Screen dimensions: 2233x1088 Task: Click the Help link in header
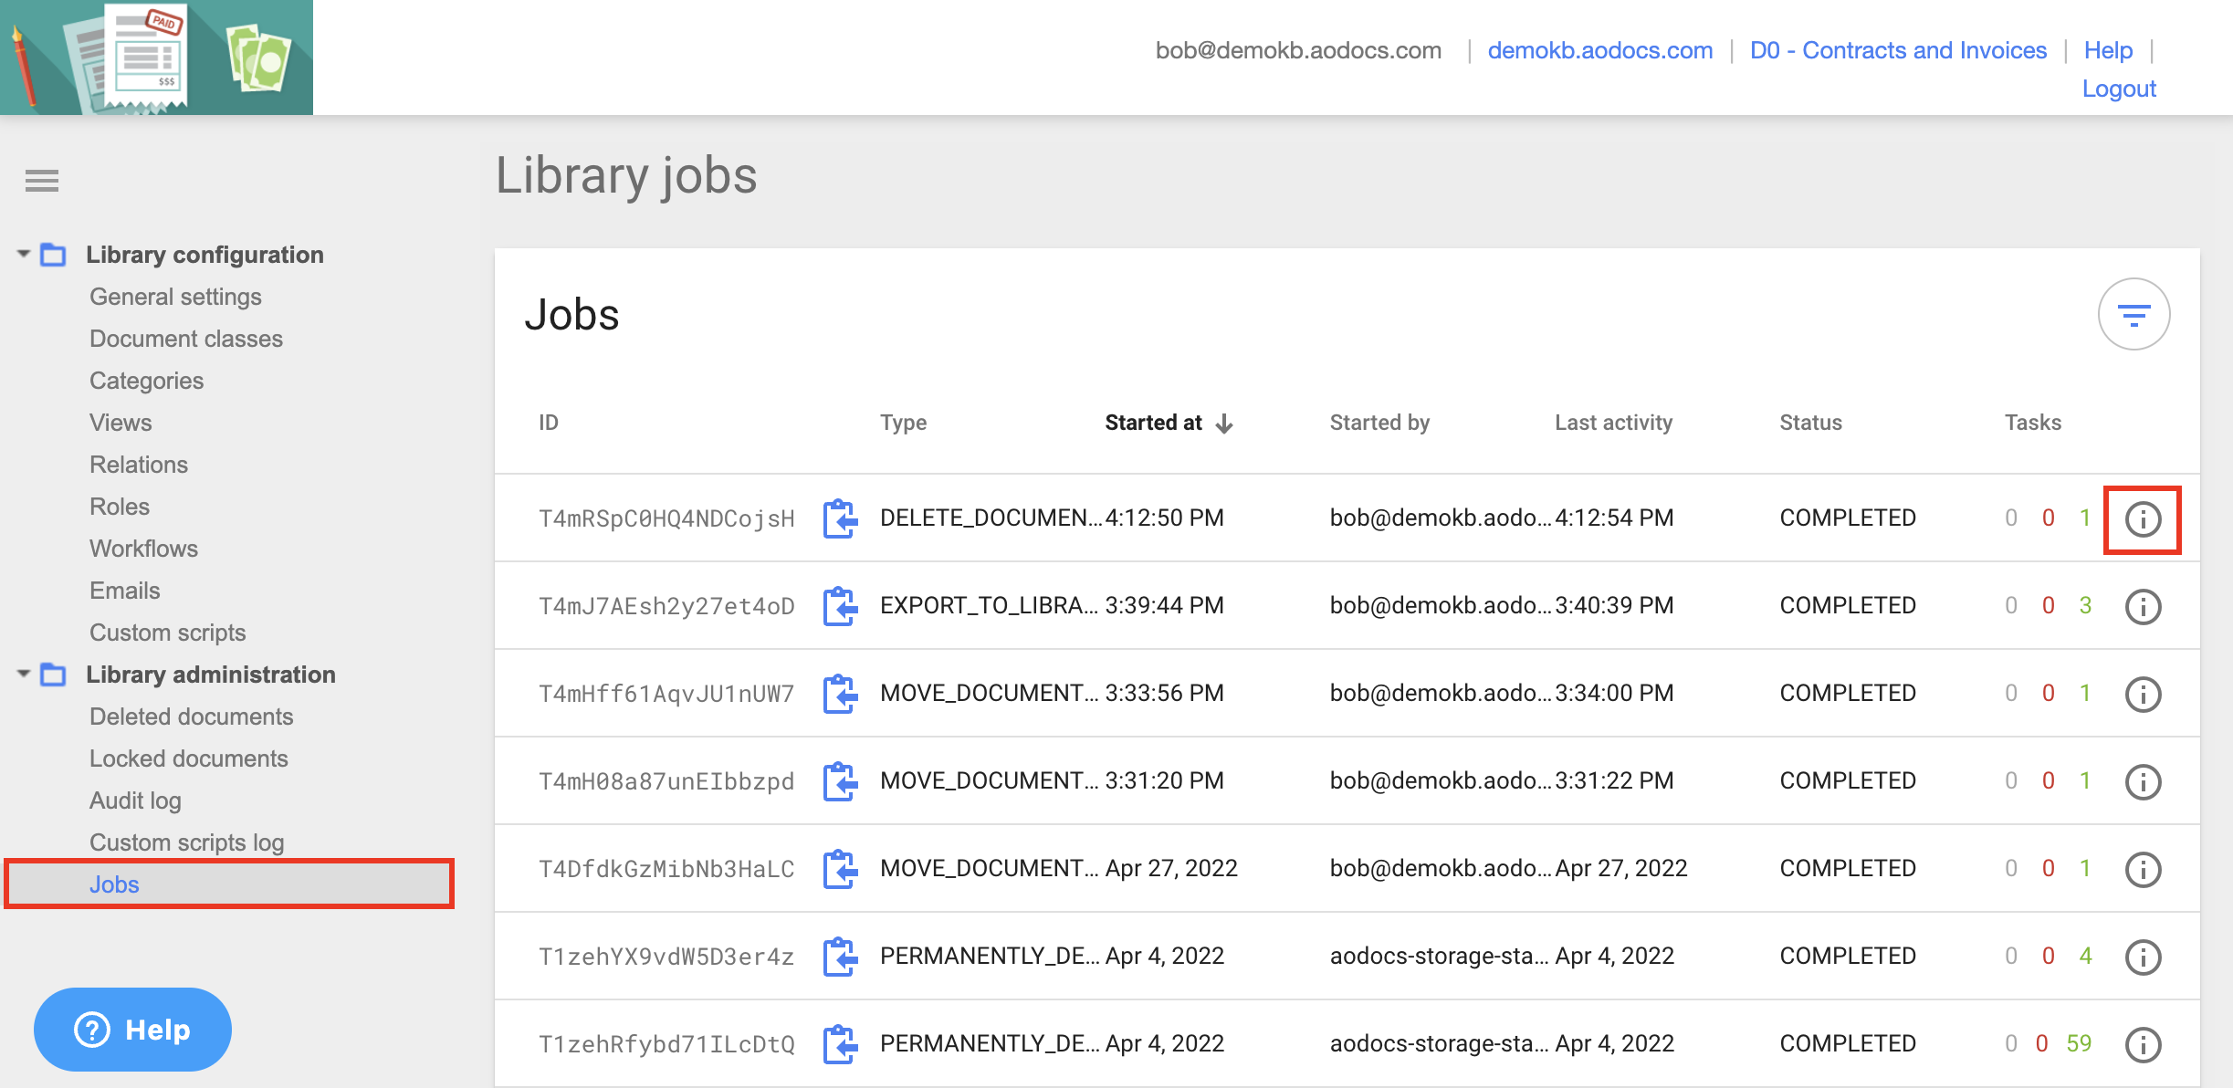pyautogui.click(x=2108, y=50)
